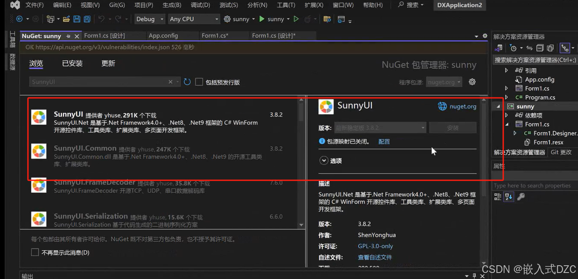
Task: Click the pending changes filter clock icon
Action: point(513,48)
